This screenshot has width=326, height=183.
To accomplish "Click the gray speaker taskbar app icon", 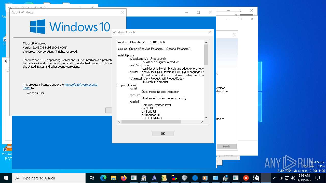I will point(185,178).
